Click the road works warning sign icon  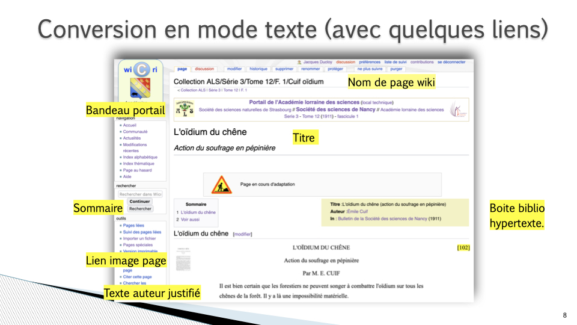click(222, 184)
